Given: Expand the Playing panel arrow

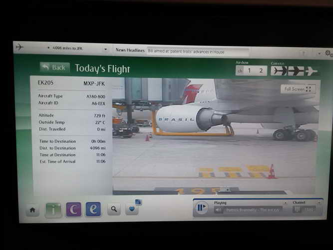Looking at the screenshot, I should coord(286,203).
